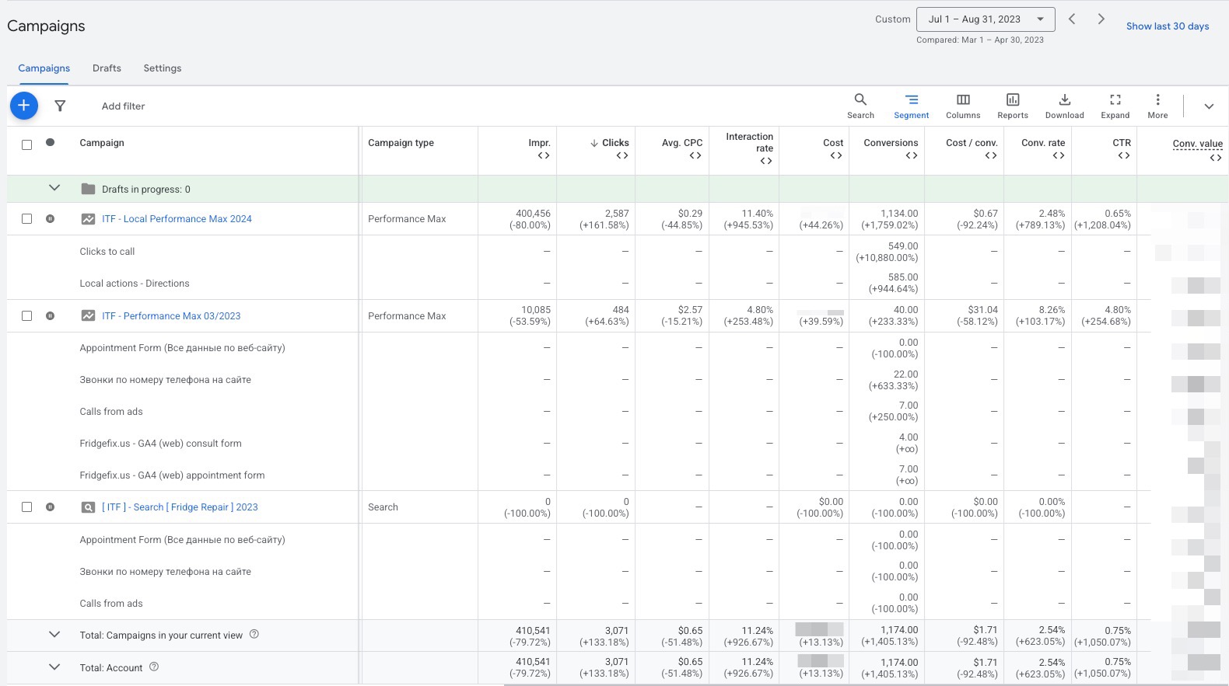Select the ITF - Local Performance Max 2024 checkbox
Image resolution: width=1229 pixels, height=686 pixels.
[x=27, y=219]
